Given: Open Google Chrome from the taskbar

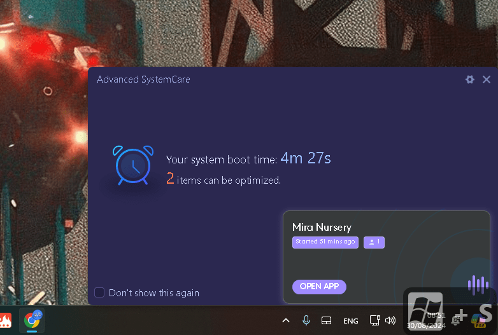Looking at the screenshot, I should point(32,320).
